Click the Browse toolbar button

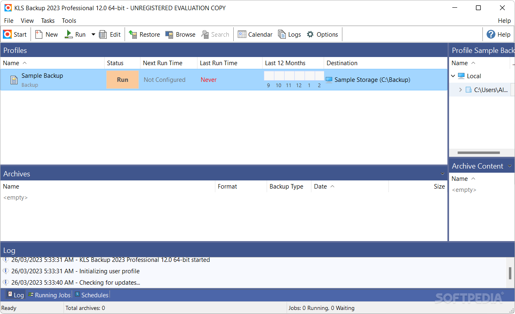tap(180, 35)
